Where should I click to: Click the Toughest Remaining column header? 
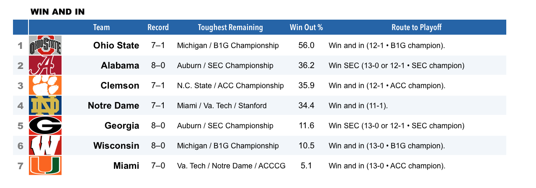[230, 28]
